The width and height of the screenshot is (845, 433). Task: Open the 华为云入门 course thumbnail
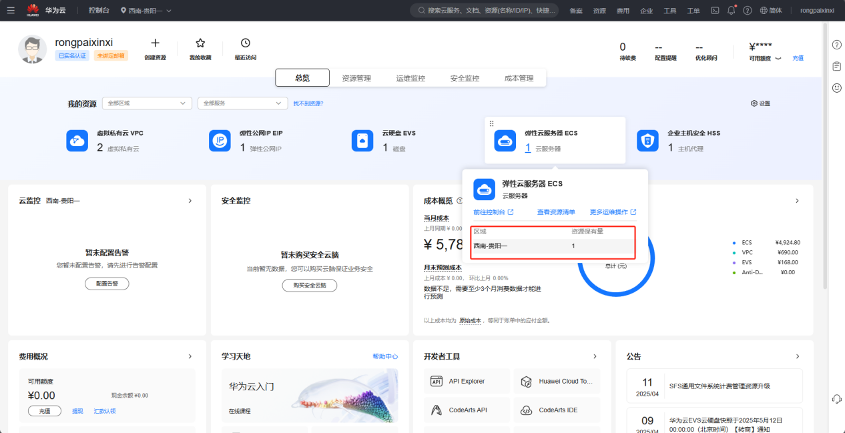point(310,396)
